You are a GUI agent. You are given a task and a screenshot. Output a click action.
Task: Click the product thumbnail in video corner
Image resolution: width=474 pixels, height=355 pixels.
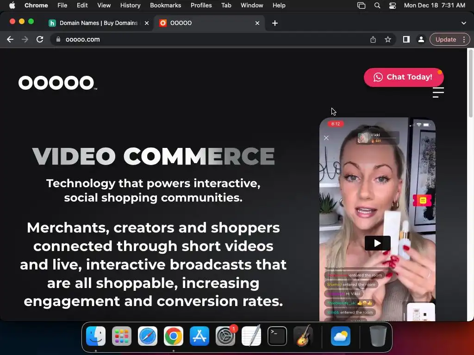click(421, 312)
